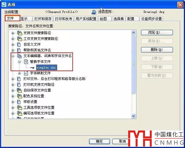Click the 自定义文件 document icon
The image size is (185, 148).
click(19, 44)
